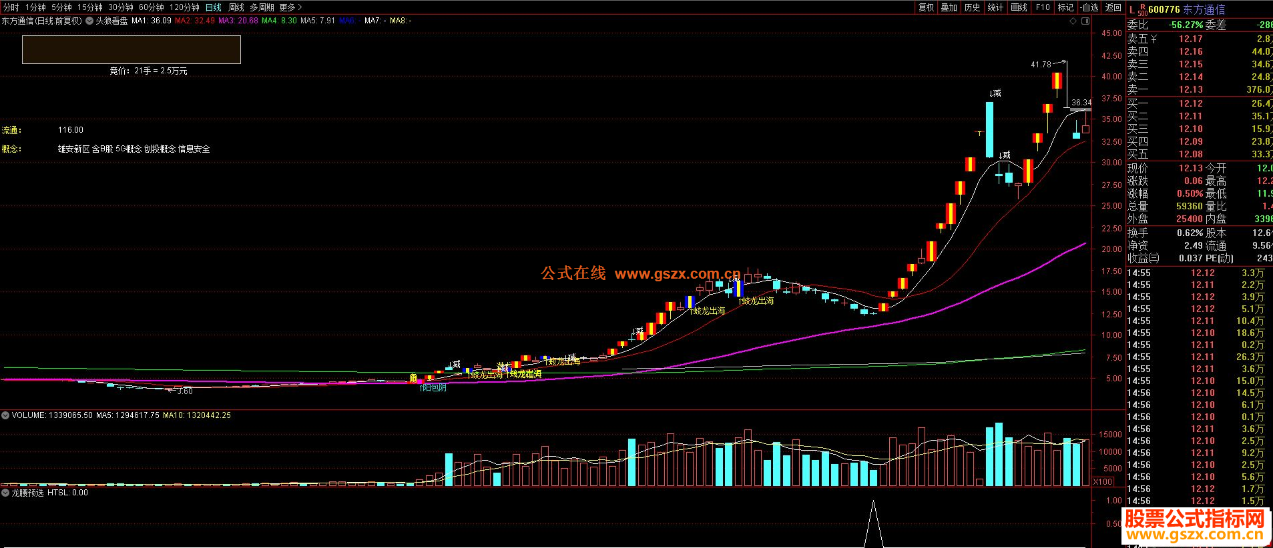Select the 60分钟 period tab
The height and width of the screenshot is (548, 1273).
coord(152,7)
